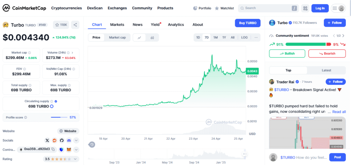The width and height of the screenshot is (351, 165).
Task: Open chart more options ellipsis
Action: point(256,38)
